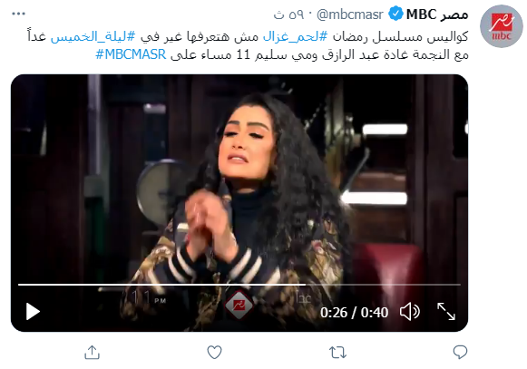Reply to the tweet
Image resolution: width=527 pixels, height=369 pixels.
point(460,352)
